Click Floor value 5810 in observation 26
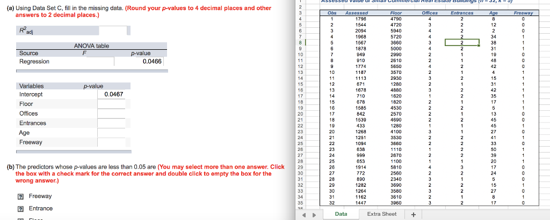The height and width of the screenshot is (220, 550). [396, 167]
